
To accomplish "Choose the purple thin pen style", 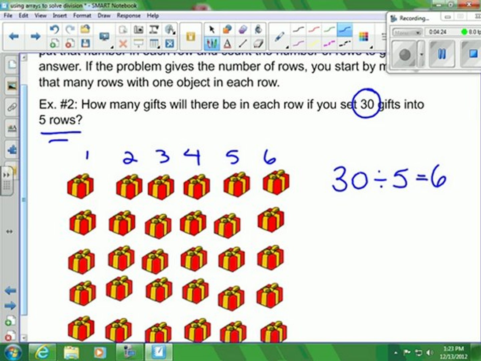I will point(298,43).
